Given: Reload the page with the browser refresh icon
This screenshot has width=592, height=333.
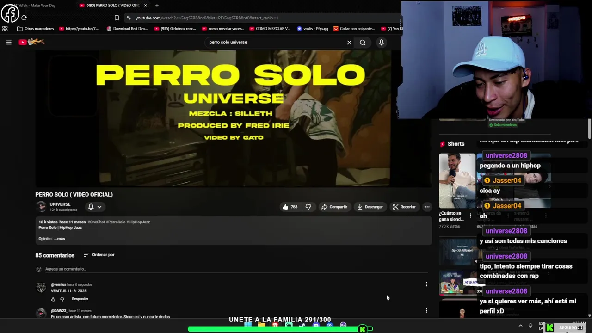Looking at the screenshot, I should pyautogui.click(x=24, y=18).
